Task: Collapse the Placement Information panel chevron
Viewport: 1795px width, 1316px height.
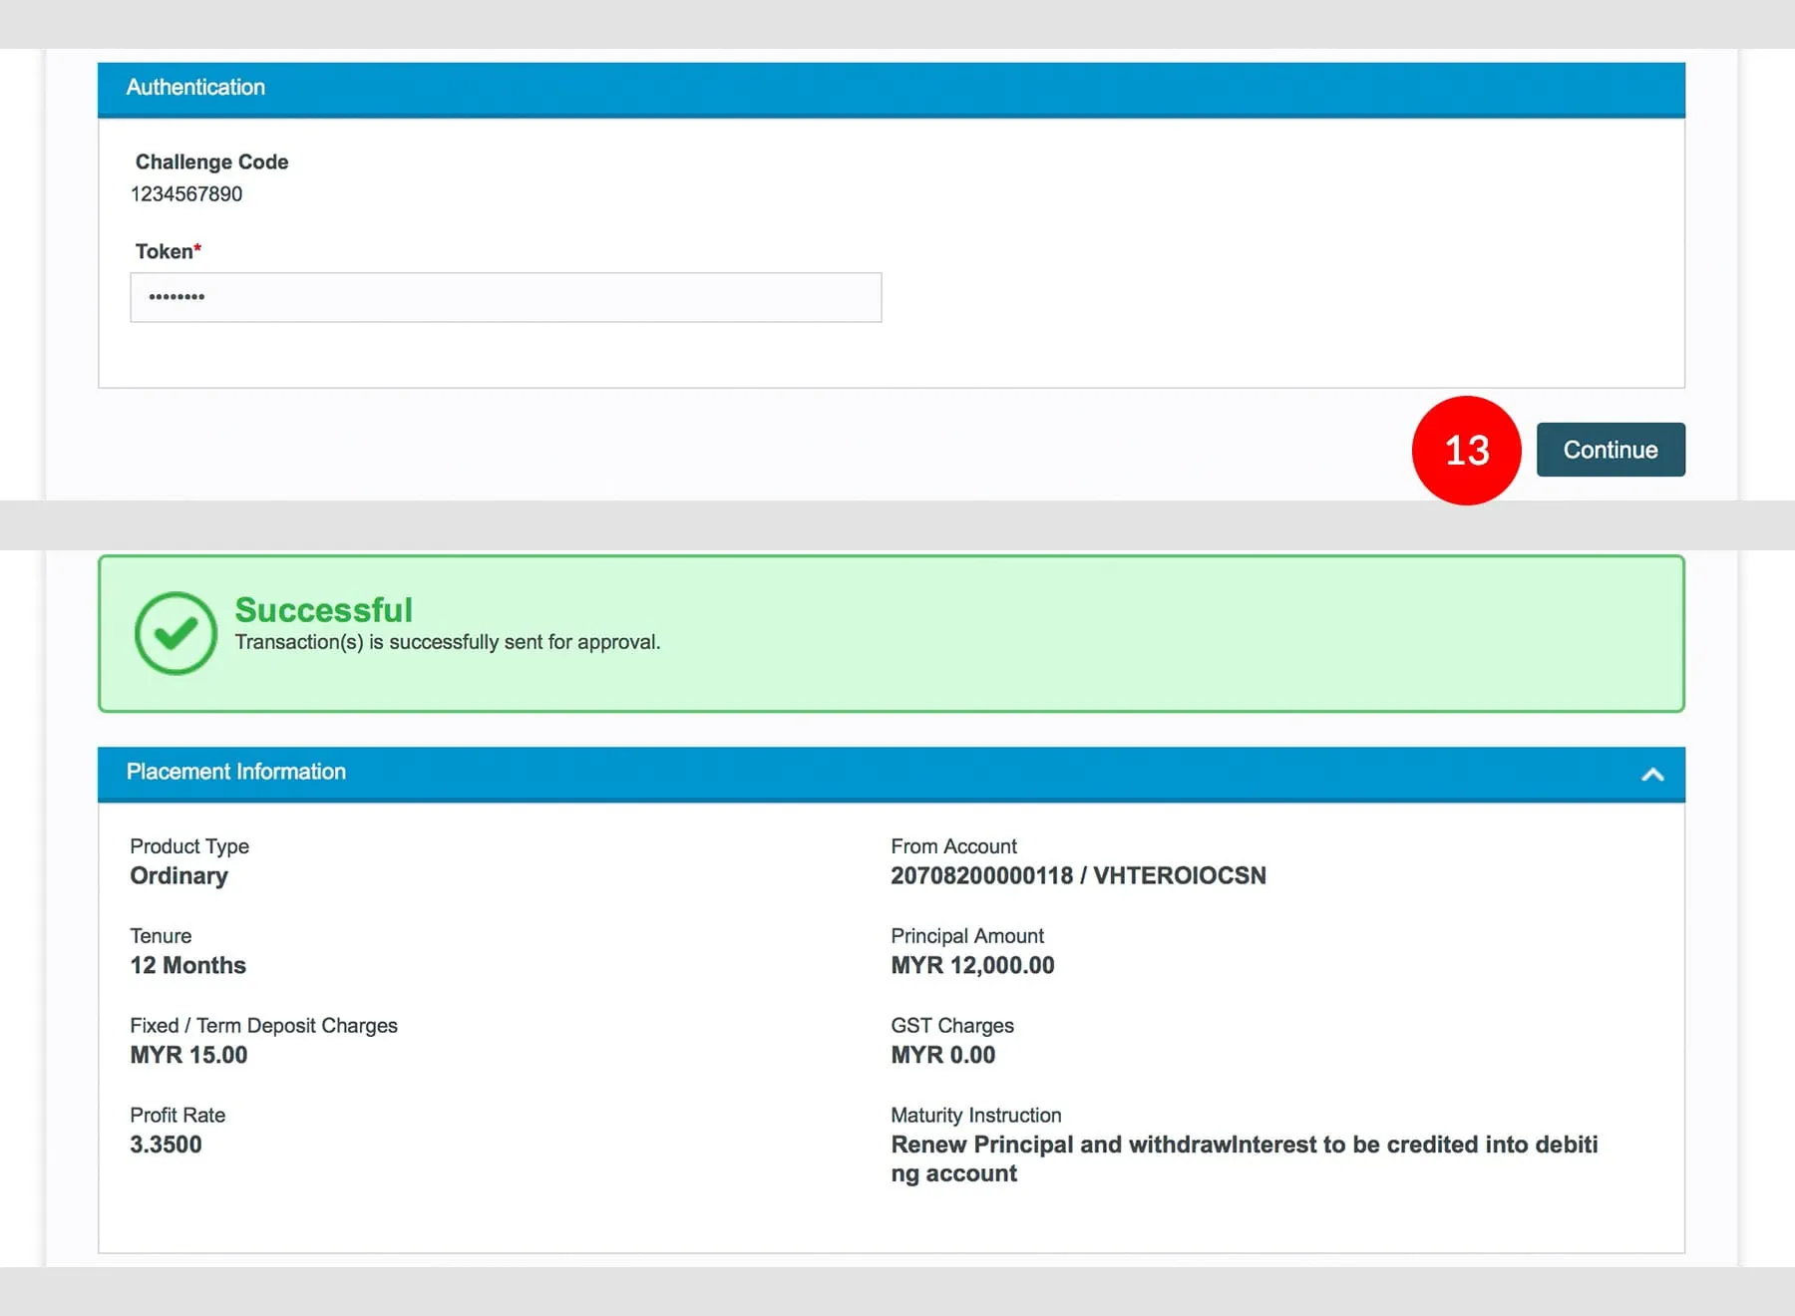Action: 1652,775
